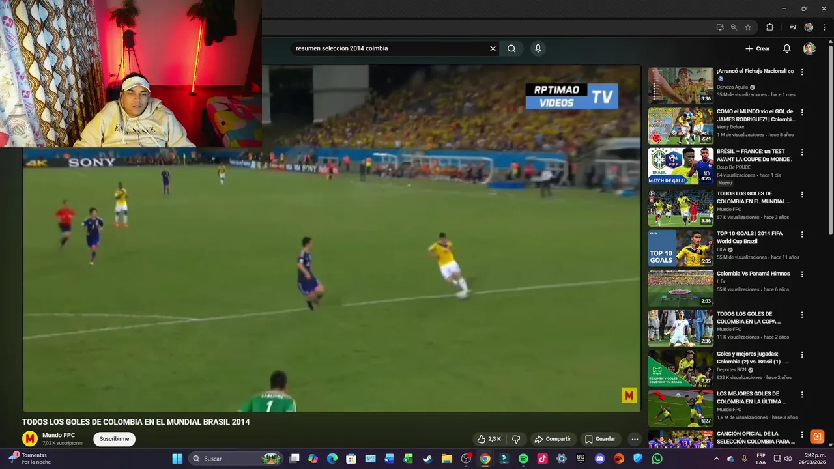Open 'BRÉSIL – FRANCE: un TEST' video title

pos(755,155)
